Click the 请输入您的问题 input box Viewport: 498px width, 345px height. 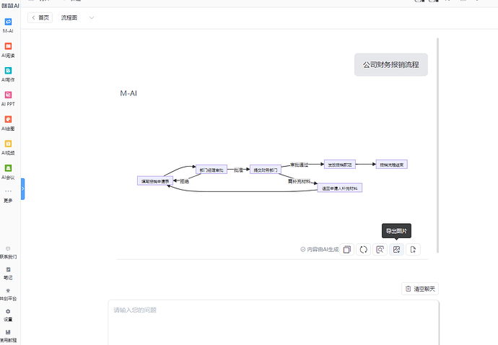pos(273,320)
